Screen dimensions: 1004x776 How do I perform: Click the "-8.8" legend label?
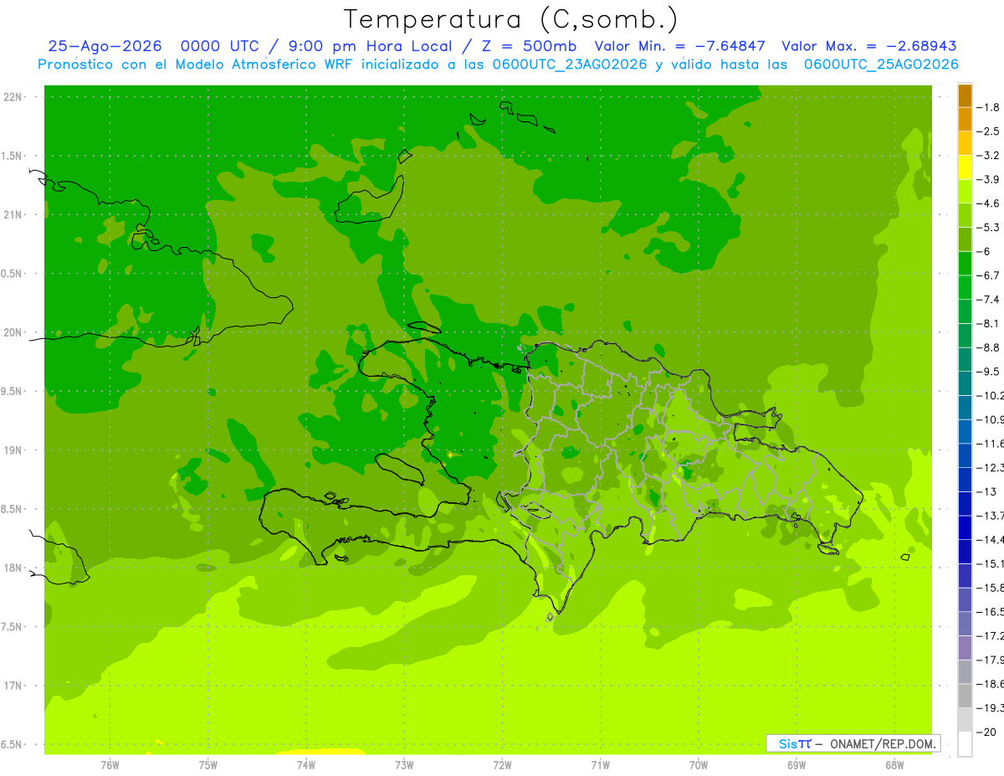point(990,347)
